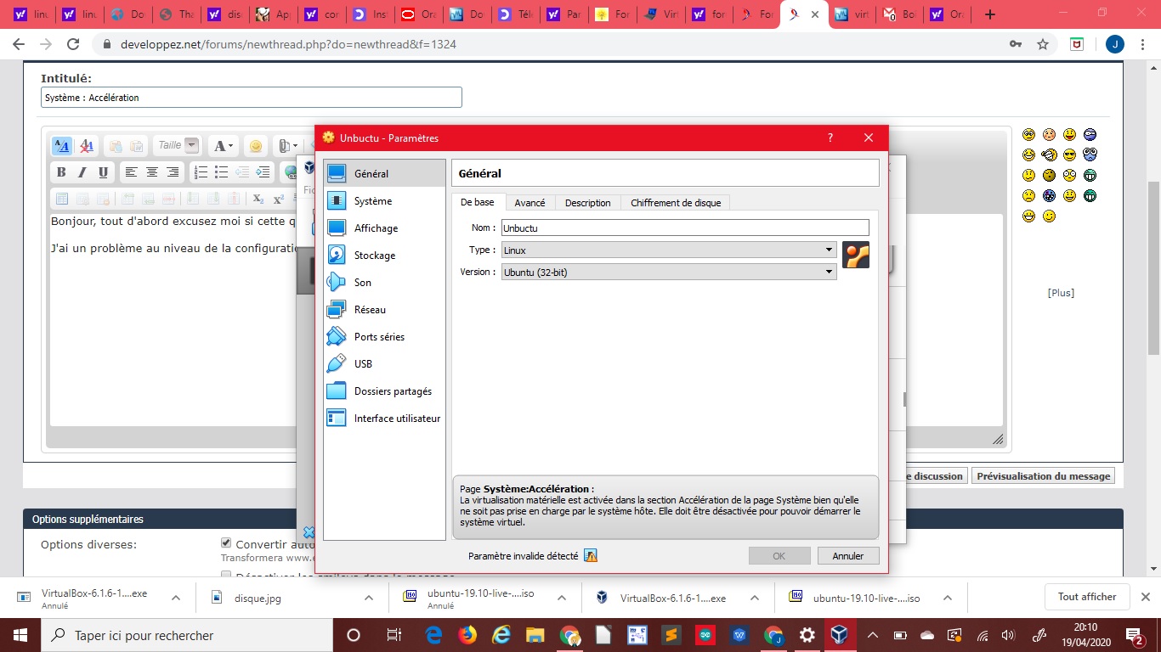Viewport: 1161px width, 652px height.
Task: Apply underline formatting in forum editor
Action: pyautogui.click(x=104, y=172)
